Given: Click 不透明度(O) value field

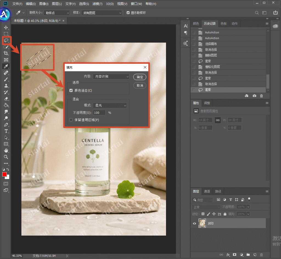Looking at the screenshot, I should click(99, 113).
